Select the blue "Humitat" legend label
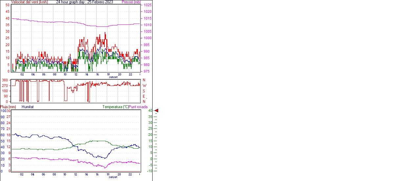Screen dimensions: 420x181 tap(28, 107)
